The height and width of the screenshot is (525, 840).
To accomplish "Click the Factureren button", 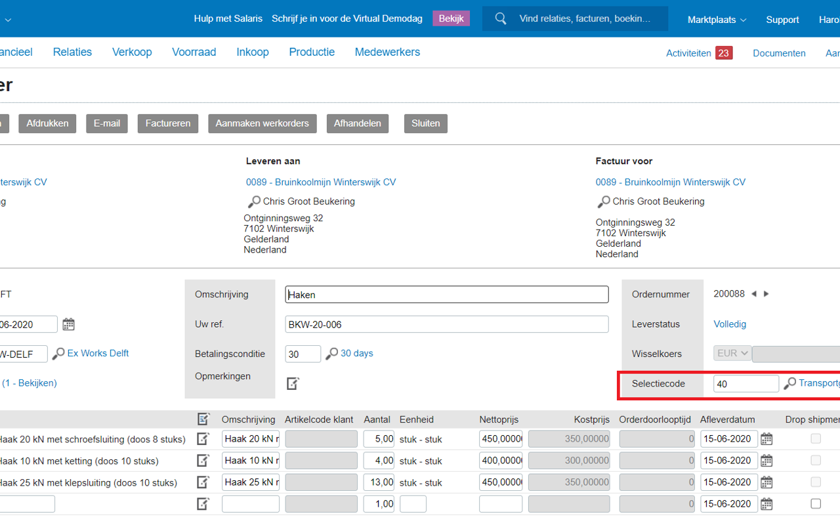I will pos(168,123).
